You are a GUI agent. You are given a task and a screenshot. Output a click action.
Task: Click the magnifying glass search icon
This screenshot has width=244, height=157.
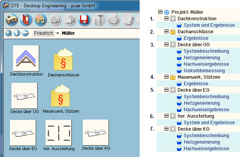click(8, 33)
